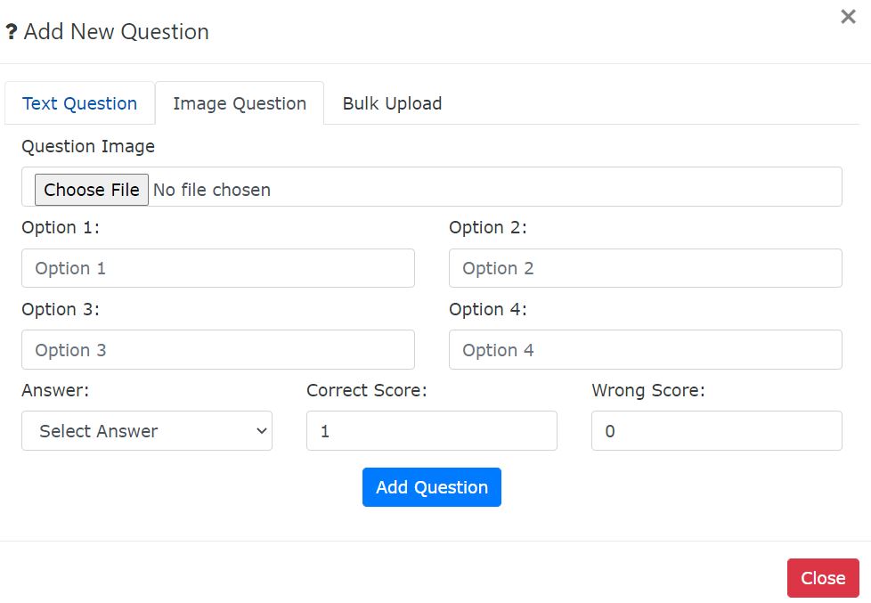Open the Bulk Upload tab
Image resolution: width=871 pixels, height=603 pixels.
click(392, 103)
